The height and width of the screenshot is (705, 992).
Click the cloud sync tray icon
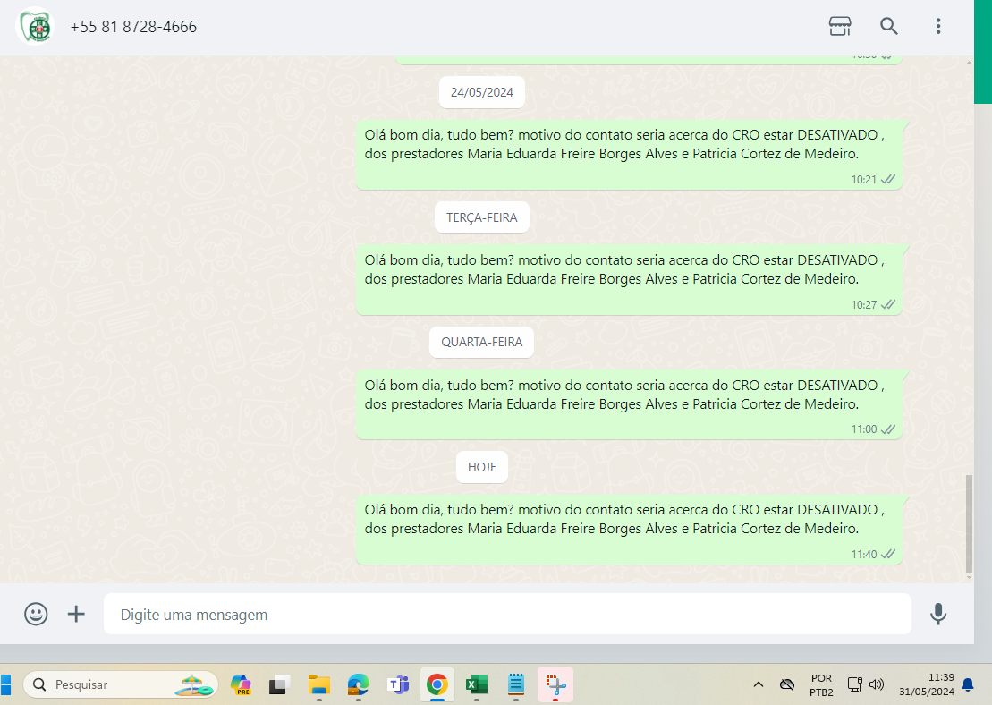coord(787,684)
